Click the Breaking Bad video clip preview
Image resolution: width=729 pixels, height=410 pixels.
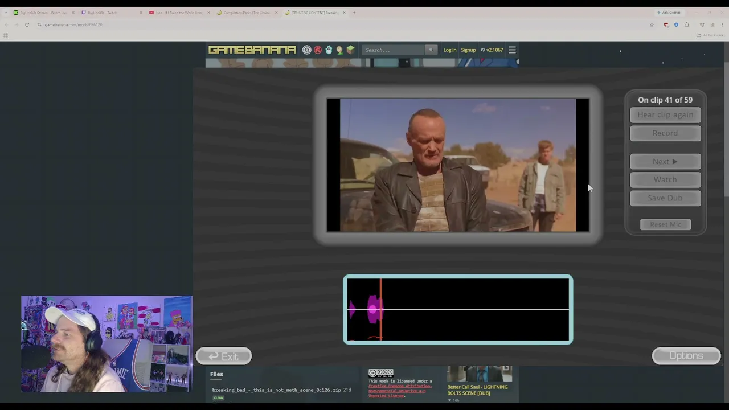pos(458,165)
